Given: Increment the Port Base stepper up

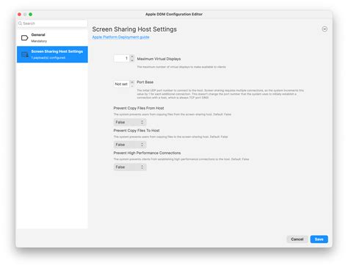Looking at the screenshot, I should click(132, 82).
